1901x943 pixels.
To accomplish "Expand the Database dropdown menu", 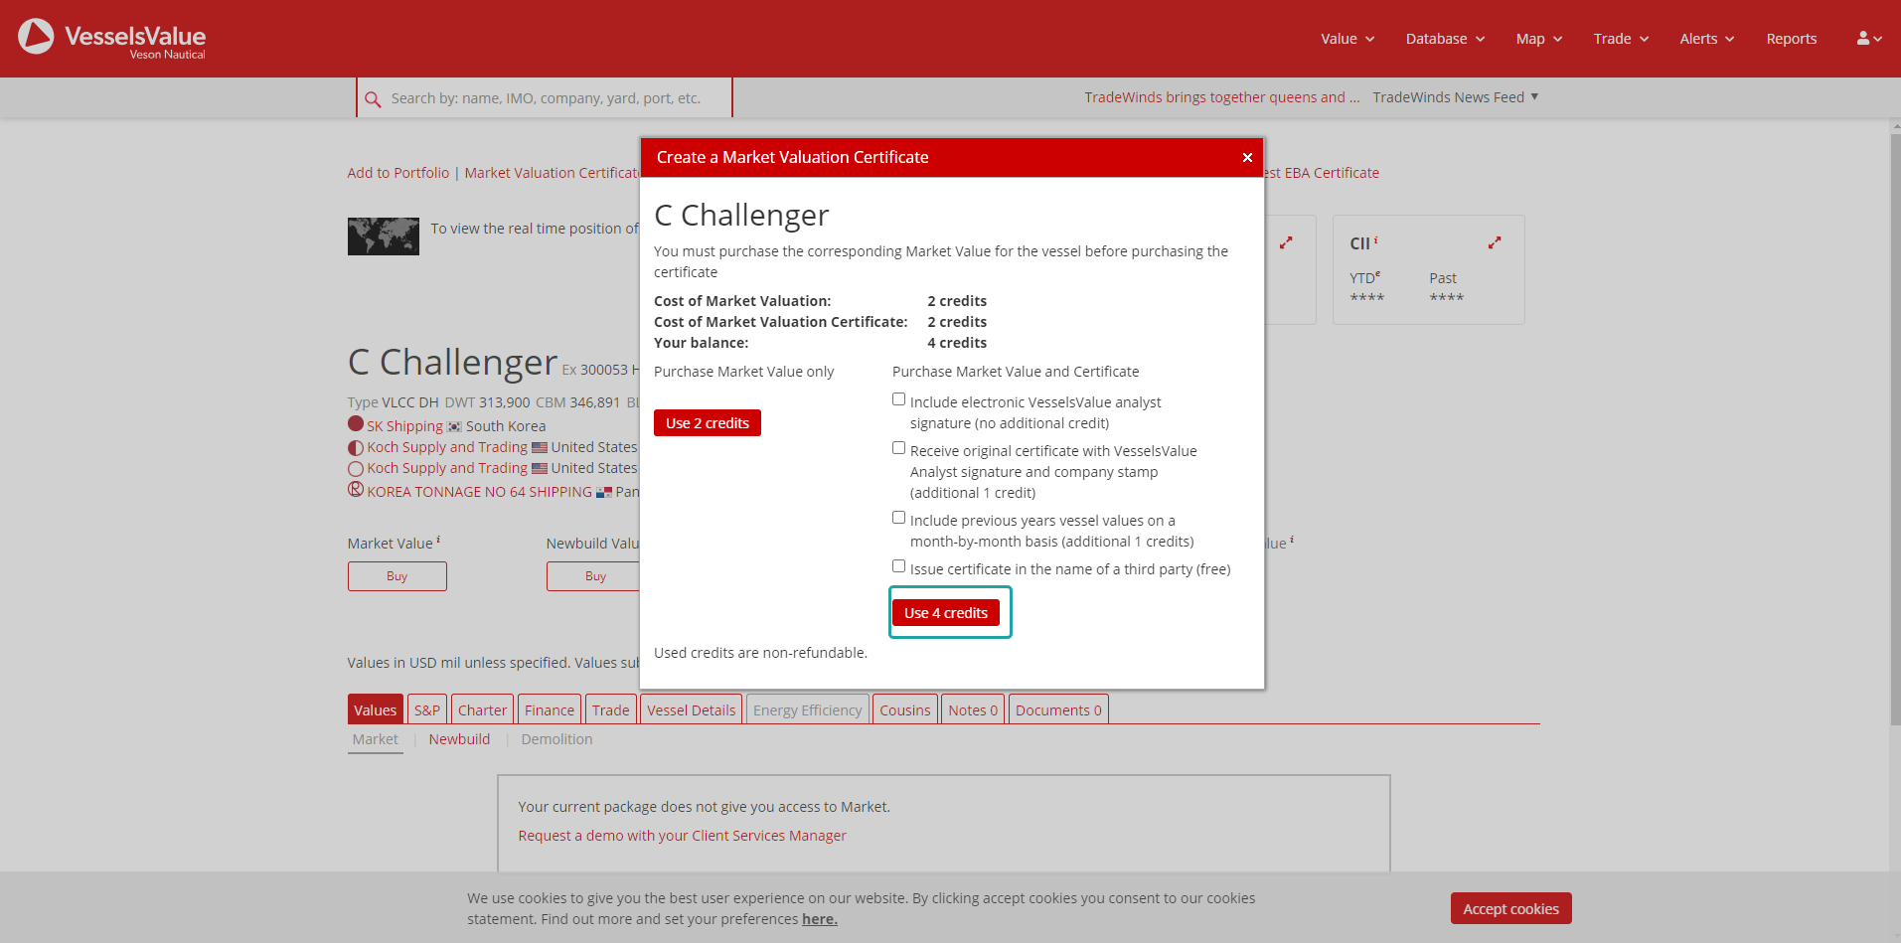I will click(x=1444, y=39).
